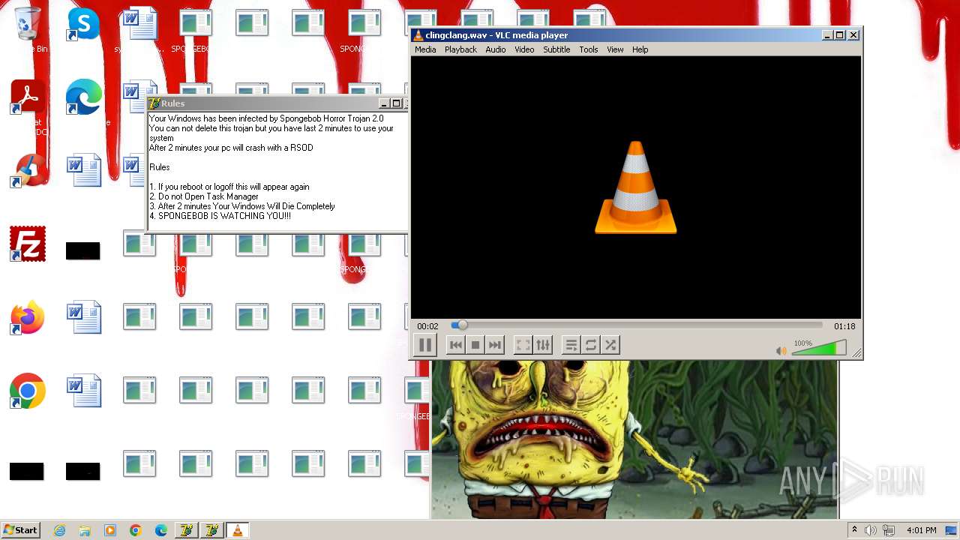Mute audio via VLC speaker icon
Screen dimensions: 960x540
click(781, 350)
